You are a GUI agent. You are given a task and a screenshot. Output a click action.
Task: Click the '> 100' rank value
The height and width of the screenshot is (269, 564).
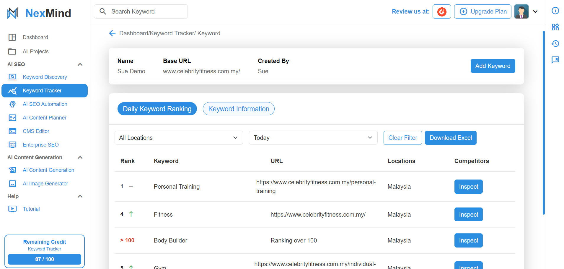[127, 240]
